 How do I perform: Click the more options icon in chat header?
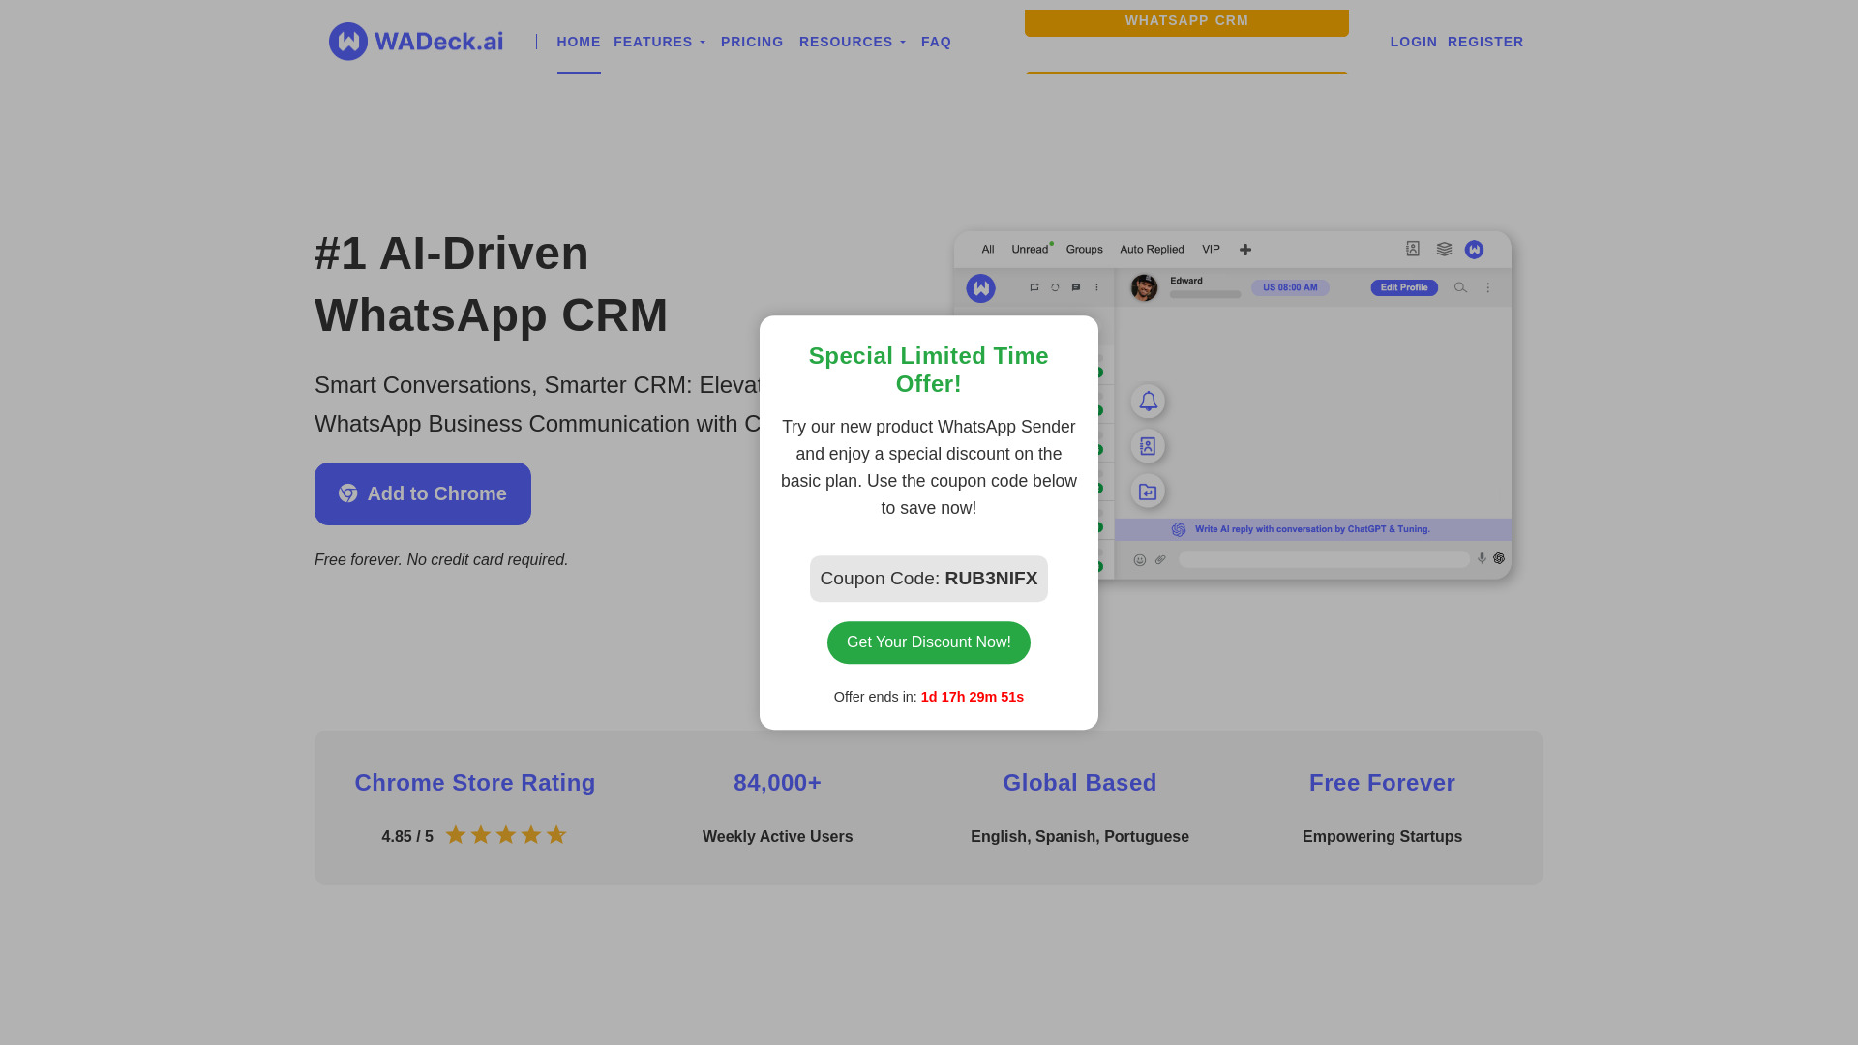[x=1489, y=287]
